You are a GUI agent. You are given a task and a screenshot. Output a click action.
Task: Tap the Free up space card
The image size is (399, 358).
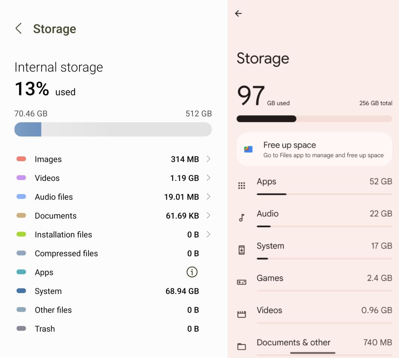click(x=314, y=149)
